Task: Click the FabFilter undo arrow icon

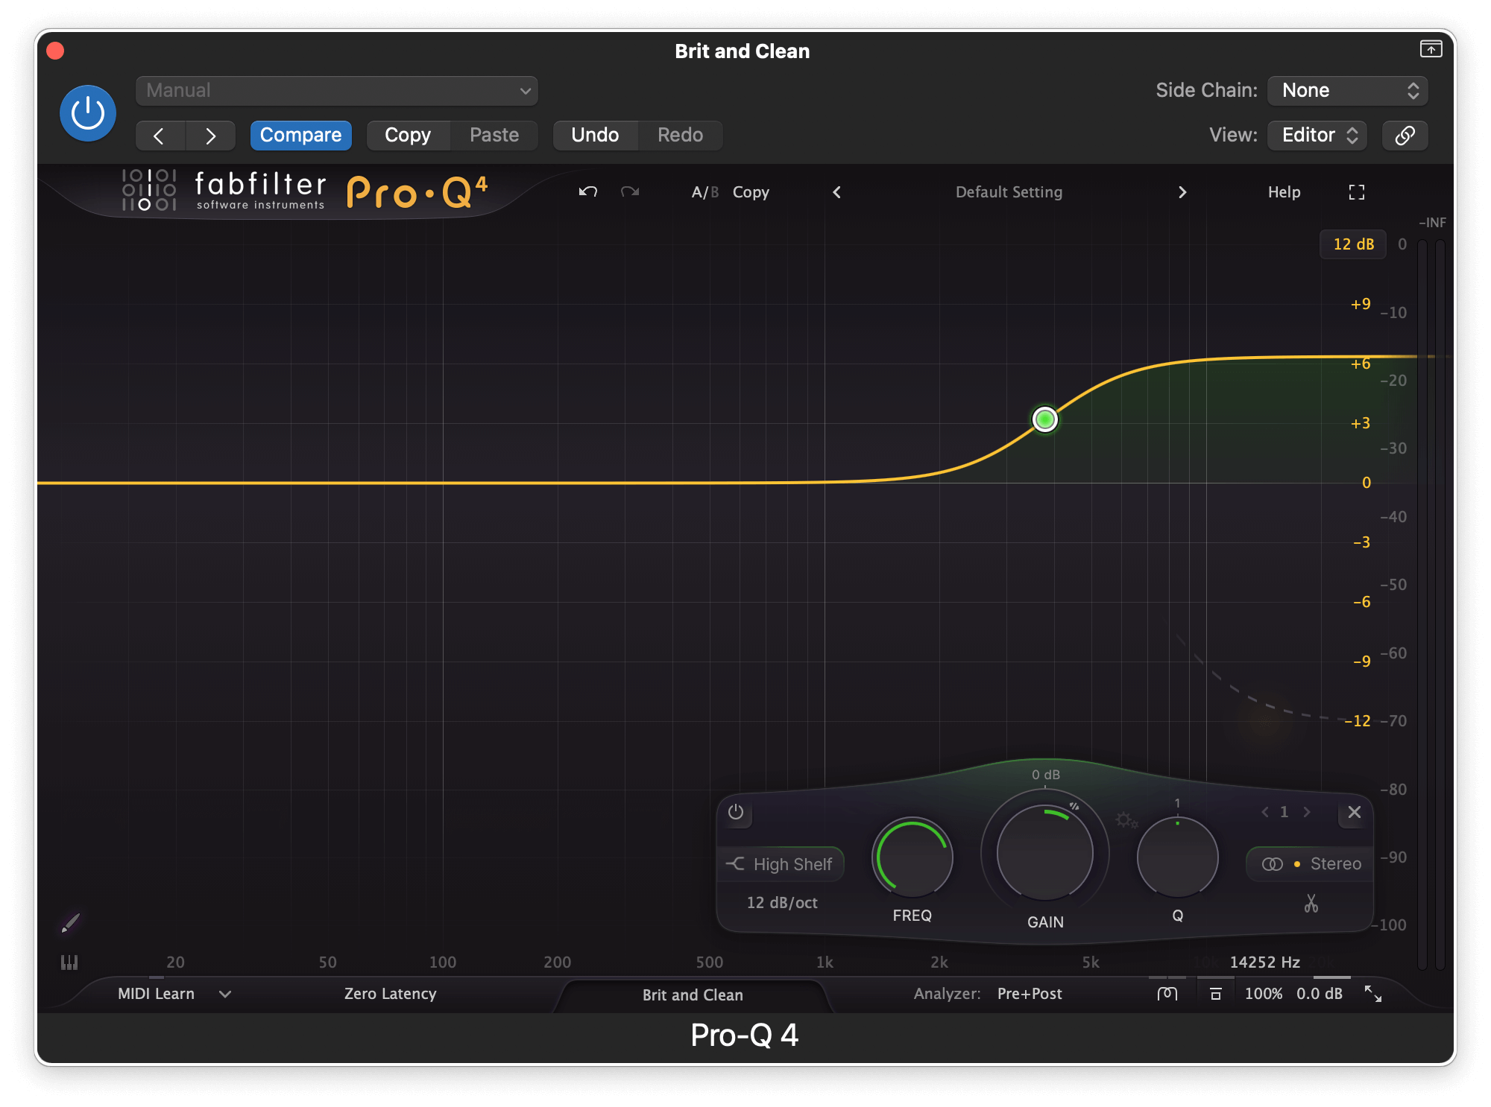Action: pos(588,192)
